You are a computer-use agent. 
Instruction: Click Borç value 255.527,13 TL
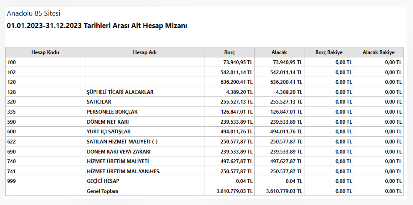coord(236,102)
